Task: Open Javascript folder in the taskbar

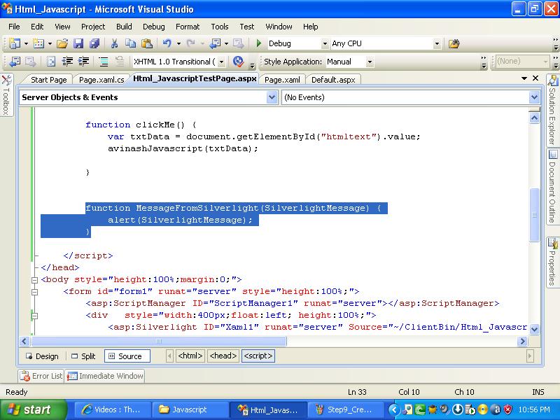Action: coord(190,409)
